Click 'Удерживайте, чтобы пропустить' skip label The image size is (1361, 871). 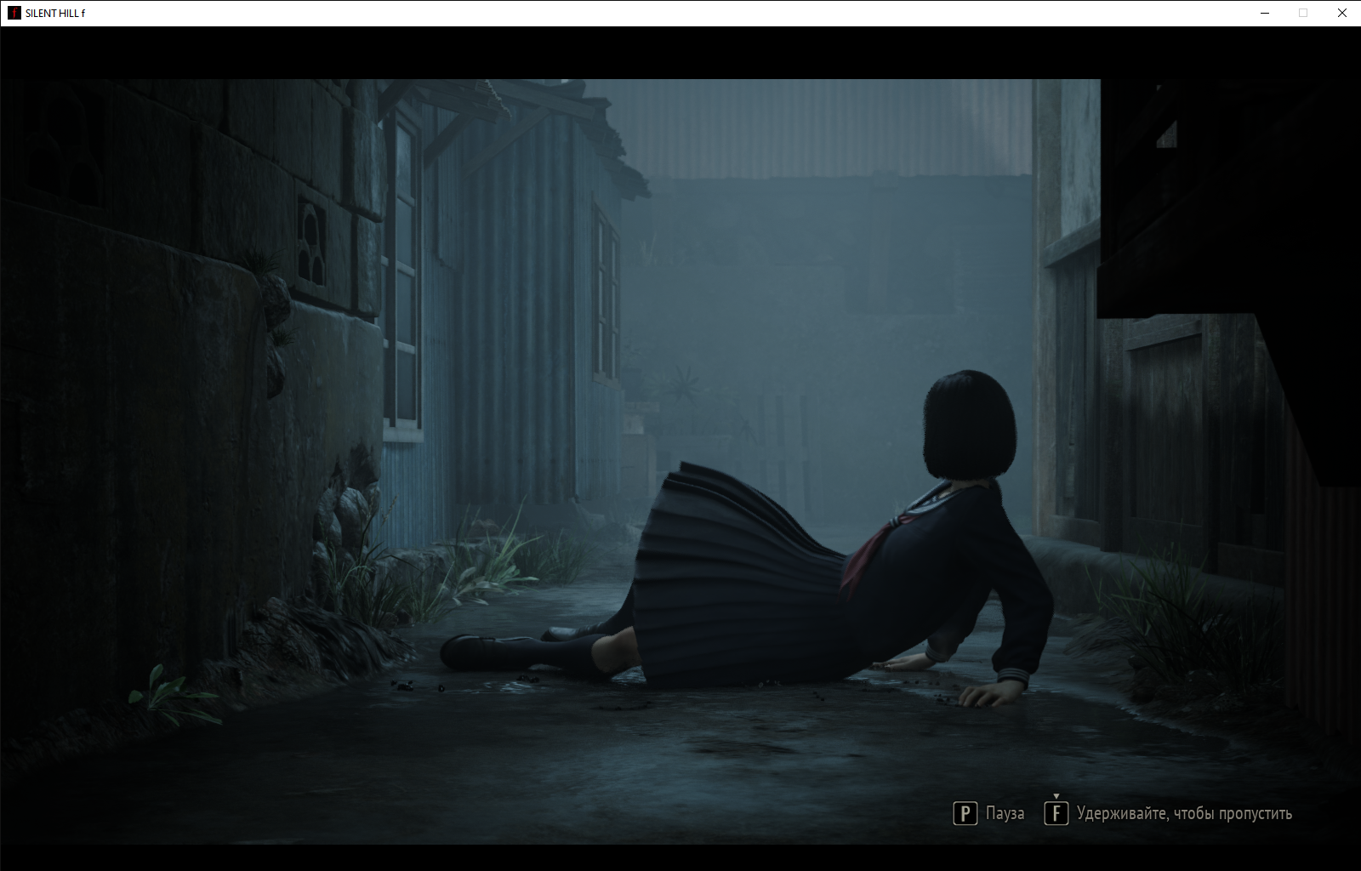1184,814
